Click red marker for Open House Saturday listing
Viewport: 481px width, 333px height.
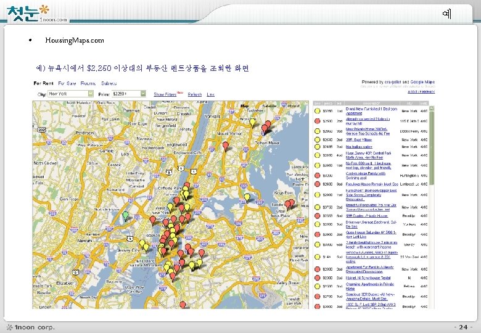(x=317, y=234)
